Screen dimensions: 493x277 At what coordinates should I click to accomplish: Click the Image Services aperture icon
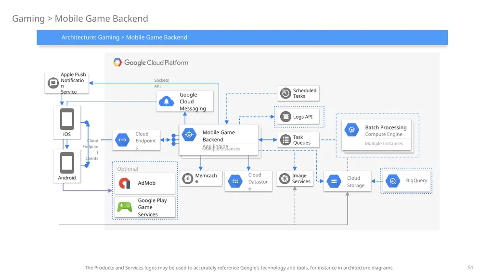click(x=285, y=178)
